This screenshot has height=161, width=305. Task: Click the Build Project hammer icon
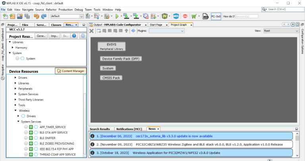[97, 16]
